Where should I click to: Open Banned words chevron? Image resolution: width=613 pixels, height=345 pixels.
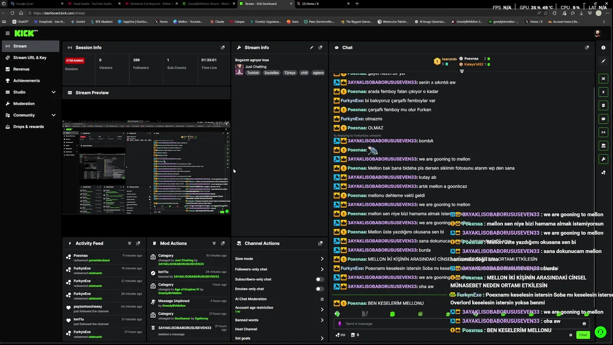pyautogui.click(x=322, y=320)
